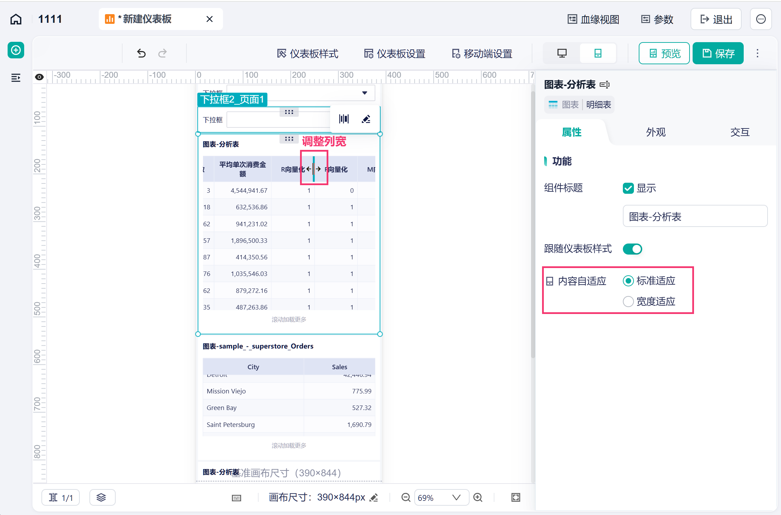
Task: Undo the last action
Action: tap(141, 53)
